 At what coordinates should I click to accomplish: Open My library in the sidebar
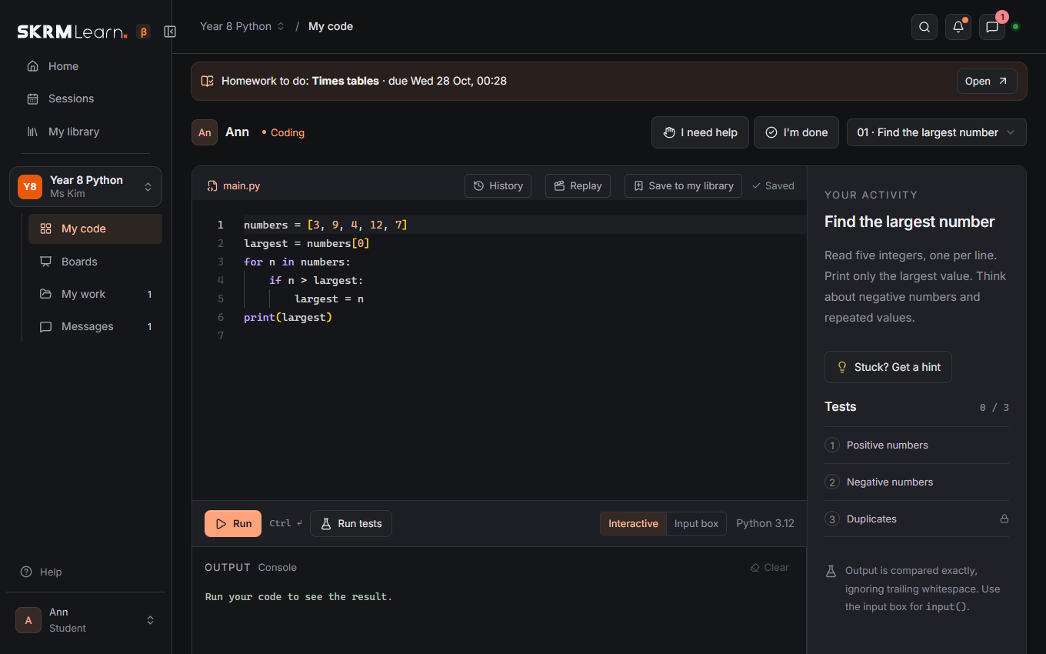click(85, 132)
